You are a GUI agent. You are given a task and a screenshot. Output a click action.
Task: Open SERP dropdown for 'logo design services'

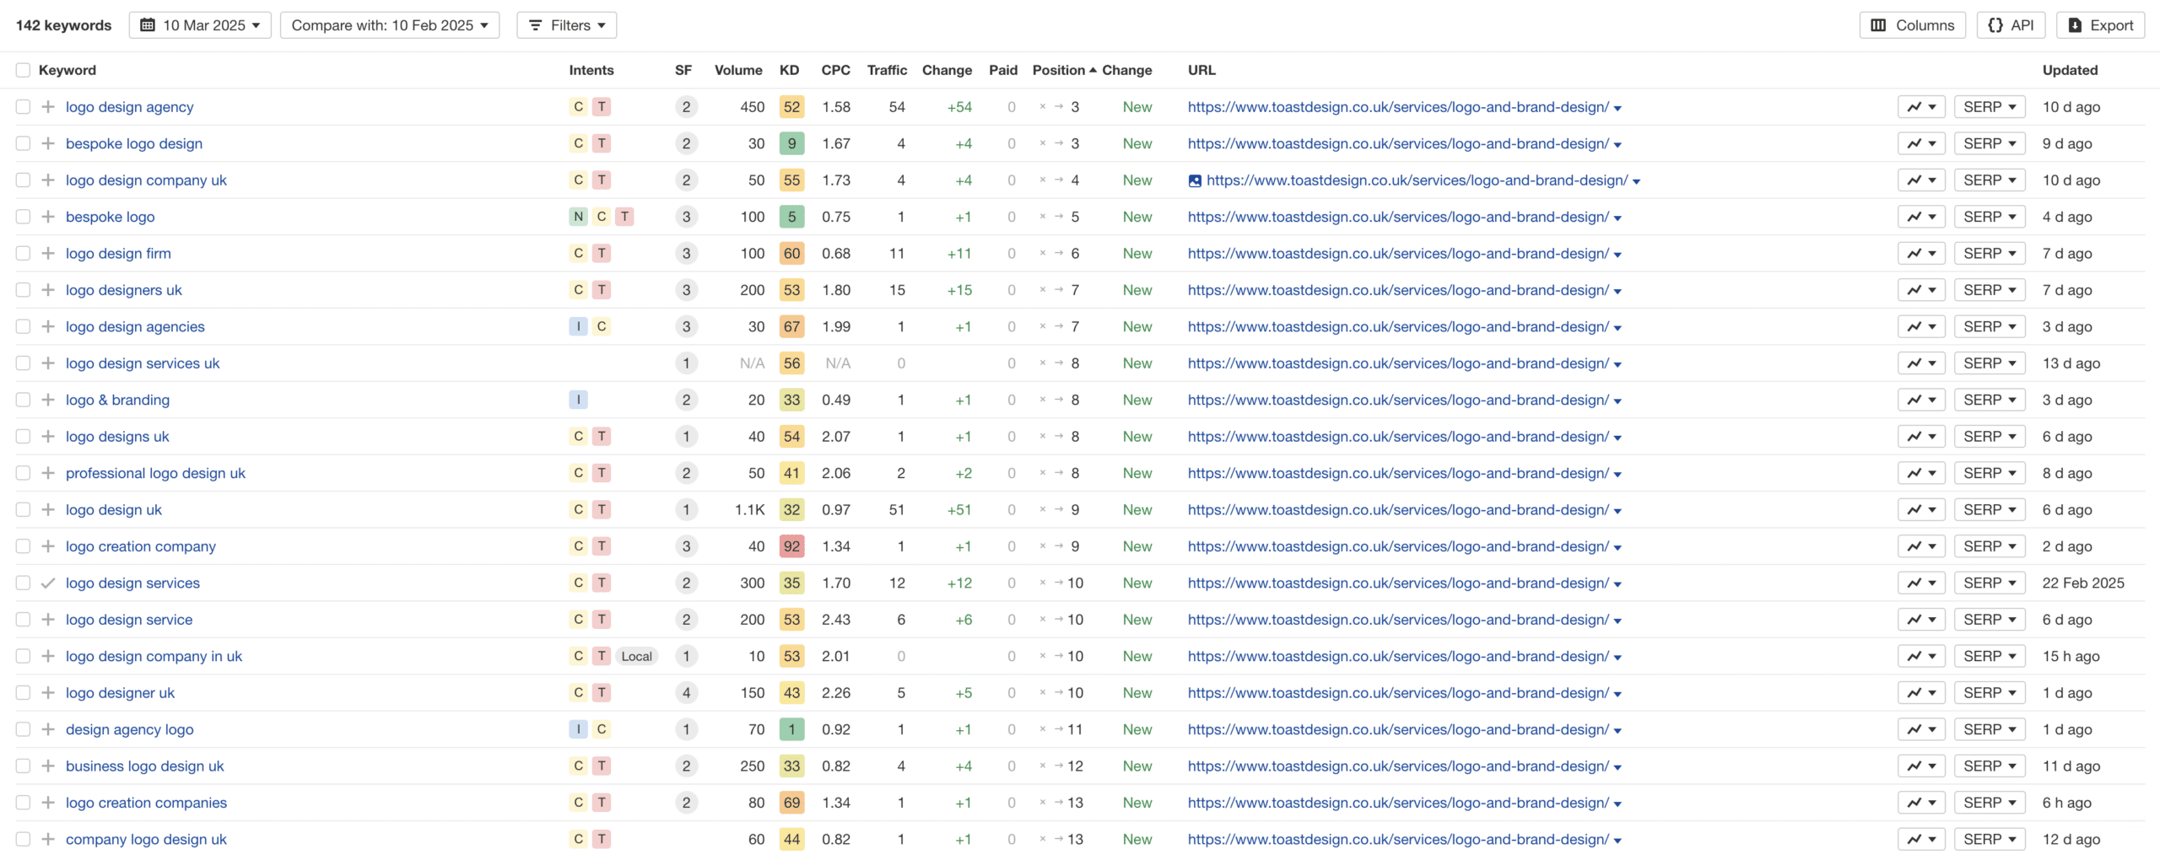point(1990,583)
